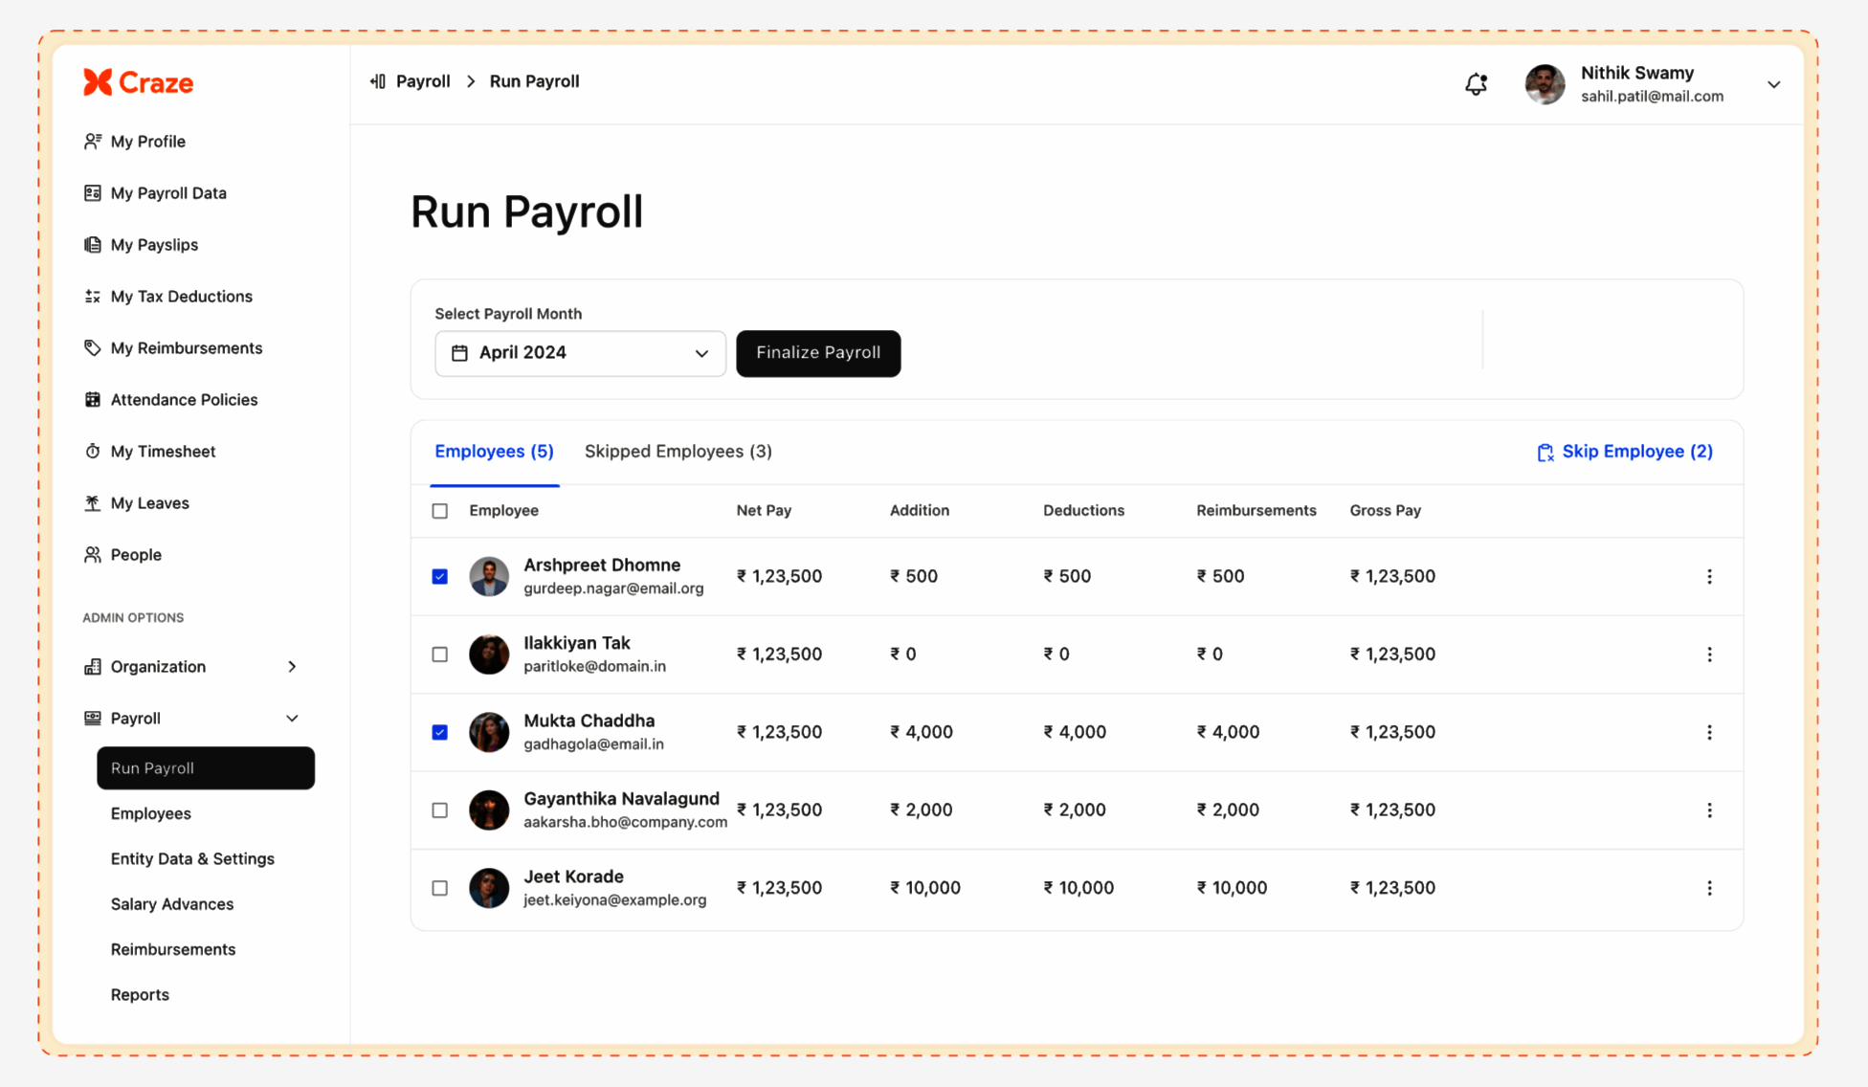Open Salary Advances in the sidebar
The height and width of the screenshot is (1087, 1868).
[172, 903]
